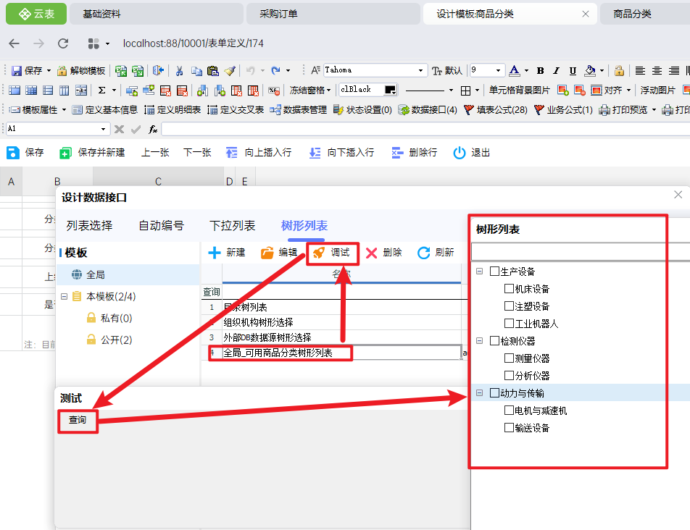The width and height of the screenshot is (690, 530).
Task: Open the Tahoma font dropdown
Action: (420, 70)
